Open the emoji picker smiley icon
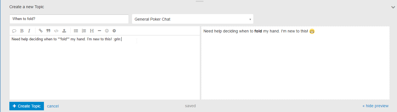 pyautogui.click(x=107, y=31)
